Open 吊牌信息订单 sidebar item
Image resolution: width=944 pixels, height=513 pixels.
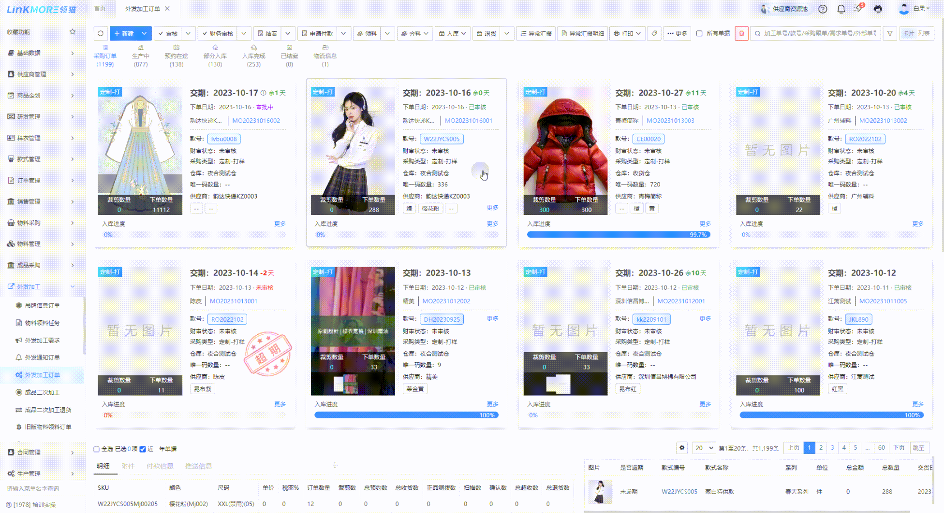click(43, 305)
